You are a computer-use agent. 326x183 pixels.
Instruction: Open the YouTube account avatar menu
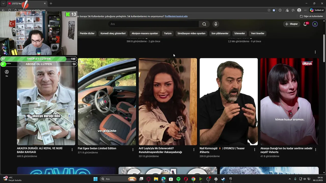coord(315,24)
